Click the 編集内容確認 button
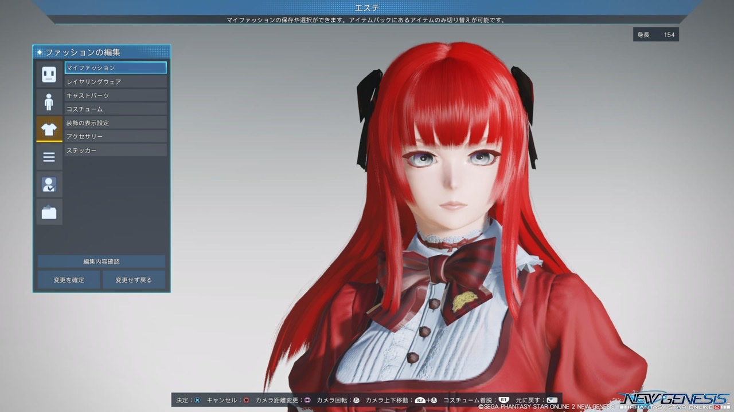The width and height of the screenshot is (734, 412). pos(101,262)
